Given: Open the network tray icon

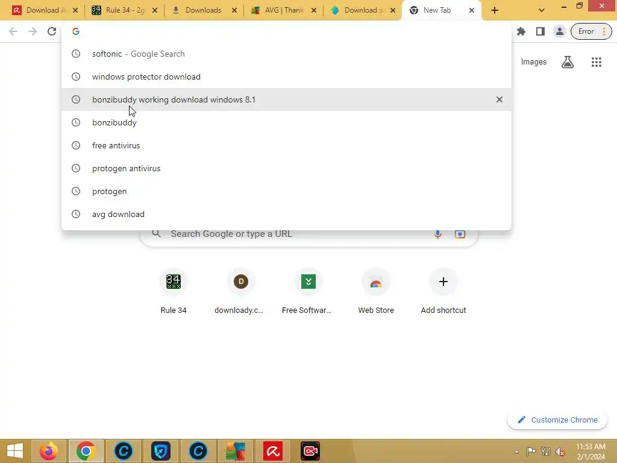Looking at the screenshot, I should 545,452.
